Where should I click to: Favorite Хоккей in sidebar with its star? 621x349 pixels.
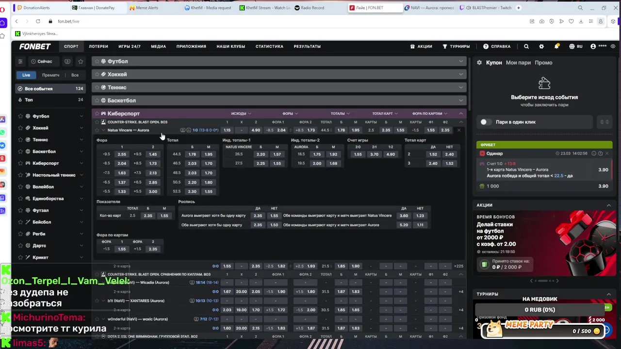click(x=20, y=128)
